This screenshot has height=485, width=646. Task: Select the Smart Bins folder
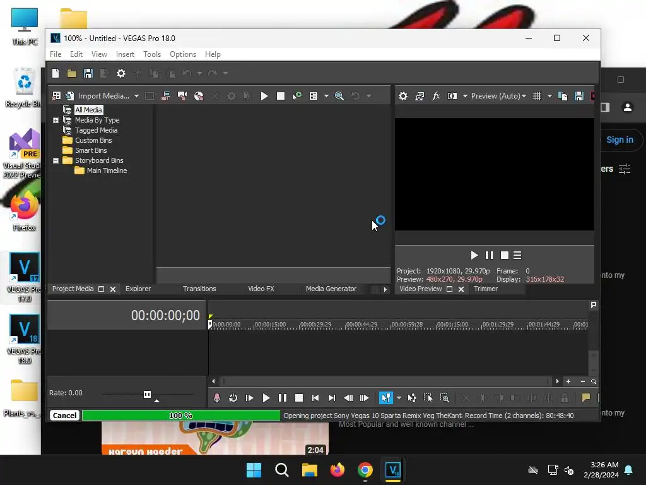pos(91,150)
